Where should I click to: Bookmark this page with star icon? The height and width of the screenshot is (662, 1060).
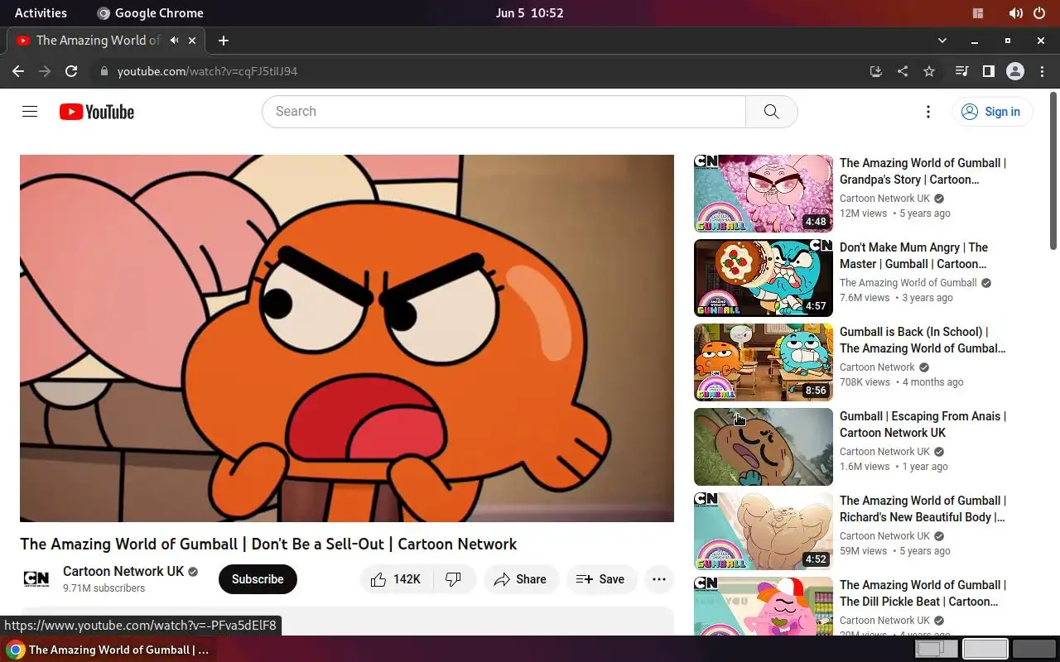pos(929,71)
